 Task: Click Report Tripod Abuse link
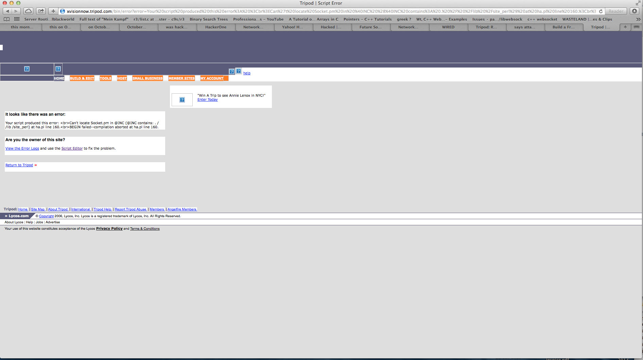131,209
